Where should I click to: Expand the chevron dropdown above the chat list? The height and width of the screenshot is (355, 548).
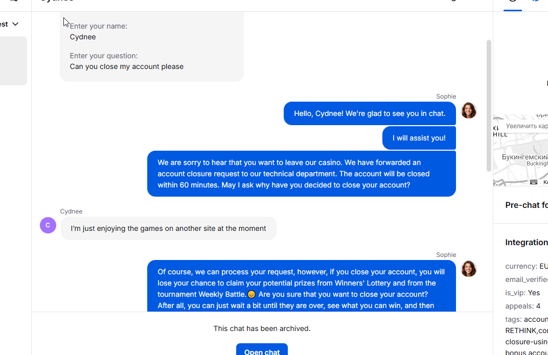(x=15, y=24)
